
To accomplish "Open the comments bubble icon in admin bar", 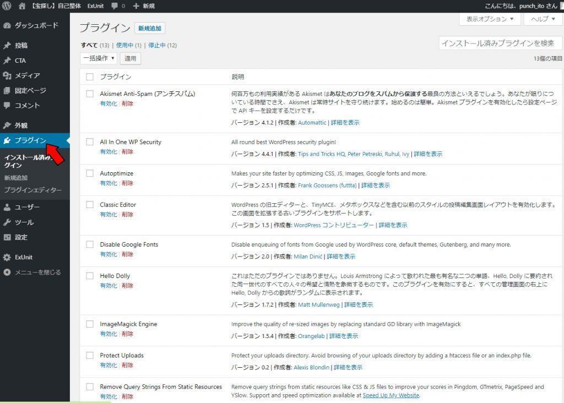I will tap(115, 6).
